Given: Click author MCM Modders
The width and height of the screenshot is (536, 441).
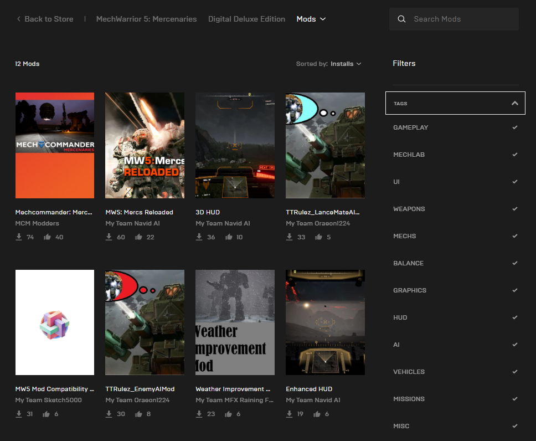Looking at the screenshot, I should 37,223.
